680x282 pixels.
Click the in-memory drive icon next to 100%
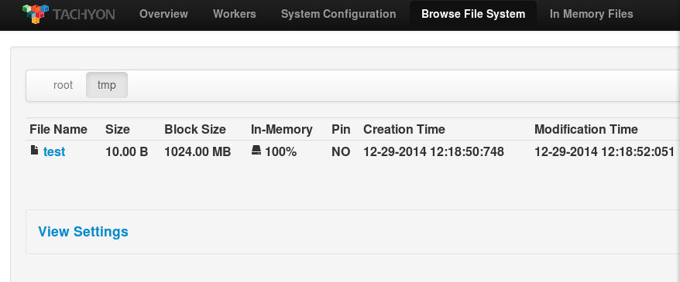coord(256,150)
